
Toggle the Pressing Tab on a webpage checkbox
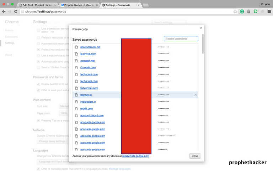pyautogui.click(x=38, y=120)
